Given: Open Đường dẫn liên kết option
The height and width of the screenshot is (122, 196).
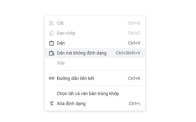Looking at the screenshot, I should pos(95,78).
